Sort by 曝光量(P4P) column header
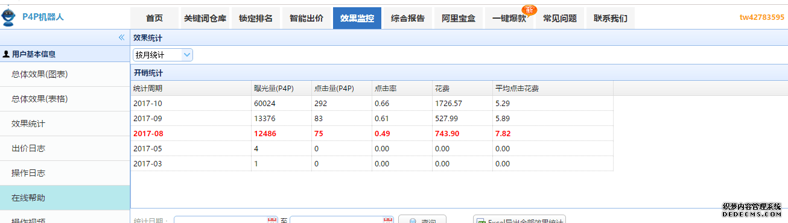The width and height of the screenshot is (788, 223). [x=282, y=88]
